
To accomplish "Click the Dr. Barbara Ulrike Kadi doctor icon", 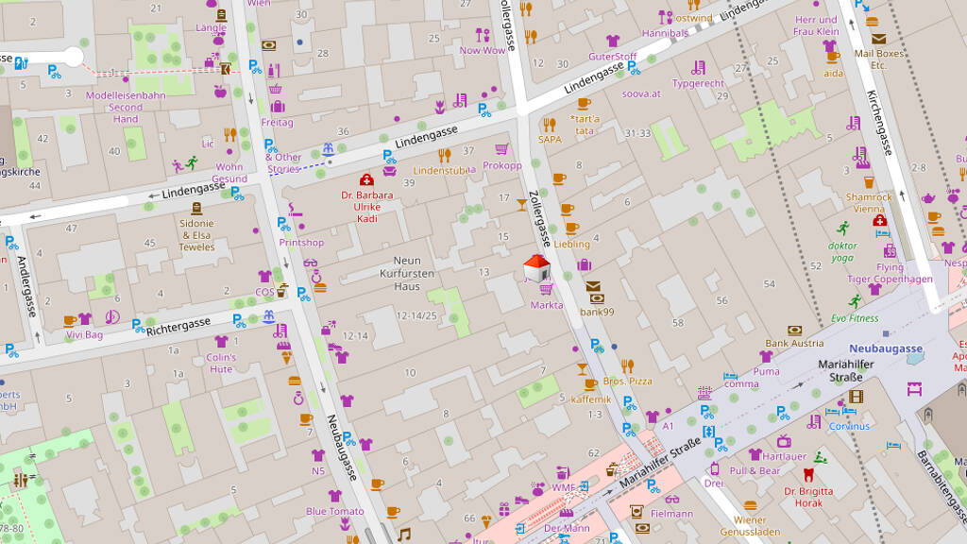I will (x=366, y=179).
